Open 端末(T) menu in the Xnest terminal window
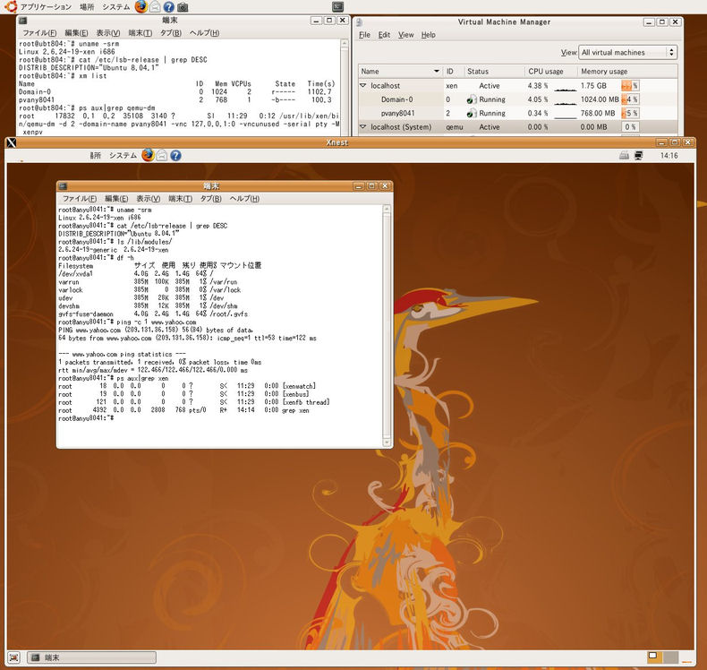707x670 pixels. tap(180, 199)
